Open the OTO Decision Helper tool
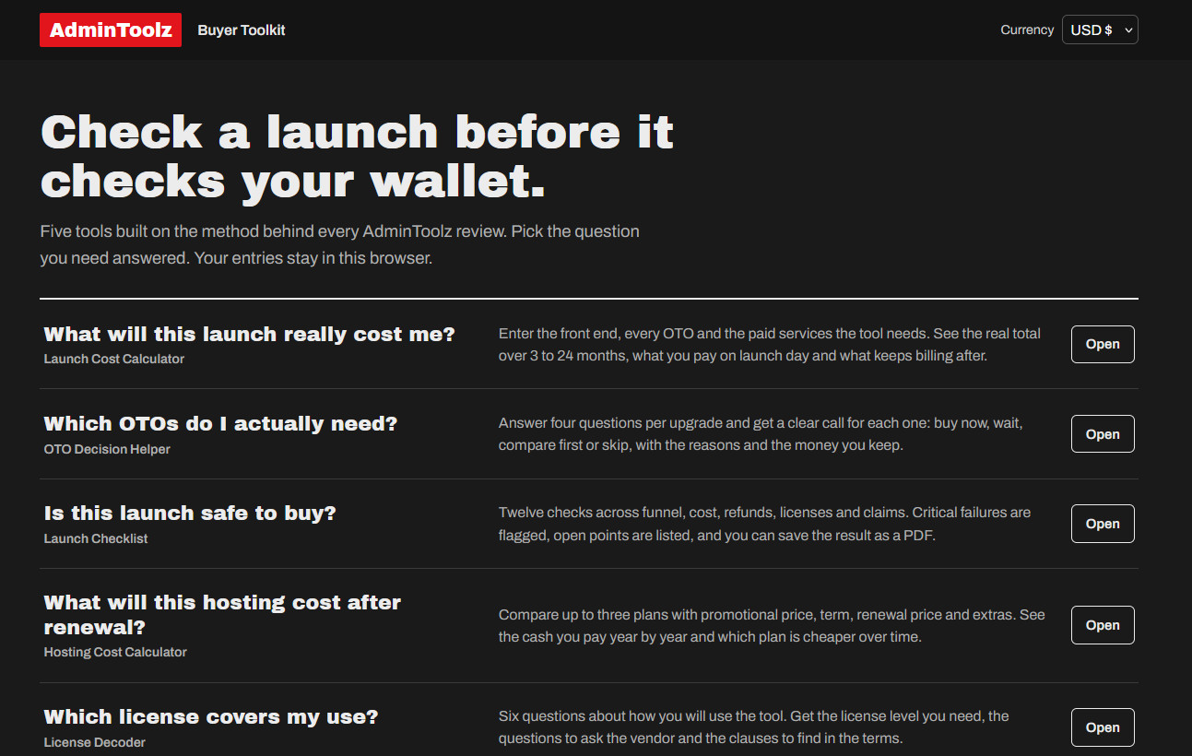1192x756 pixels. [x=1103, y=434]
